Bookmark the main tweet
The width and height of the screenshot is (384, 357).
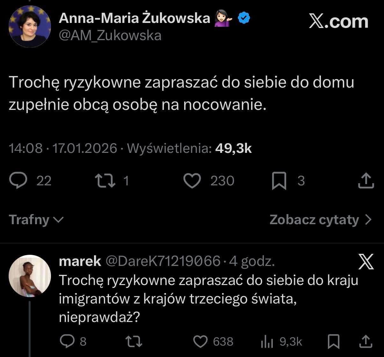[279, 181]
